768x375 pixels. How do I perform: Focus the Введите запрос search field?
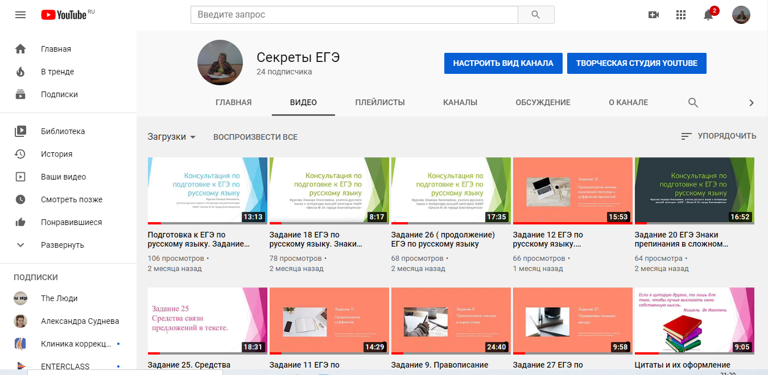tap(354, 15)
